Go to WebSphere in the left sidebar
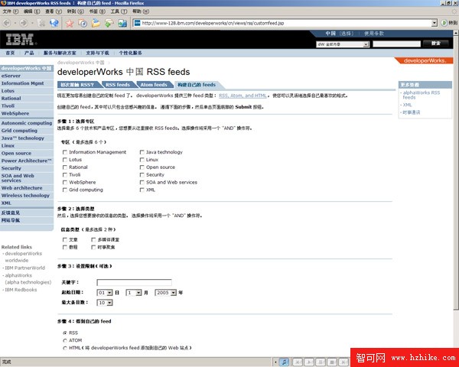Image resolution: width=459 pixels, height=367 pixels. [x=15, y=114]
